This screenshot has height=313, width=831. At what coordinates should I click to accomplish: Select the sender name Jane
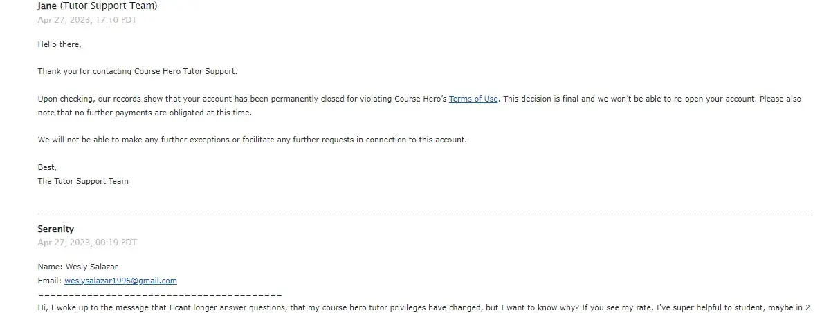point(47,6)
